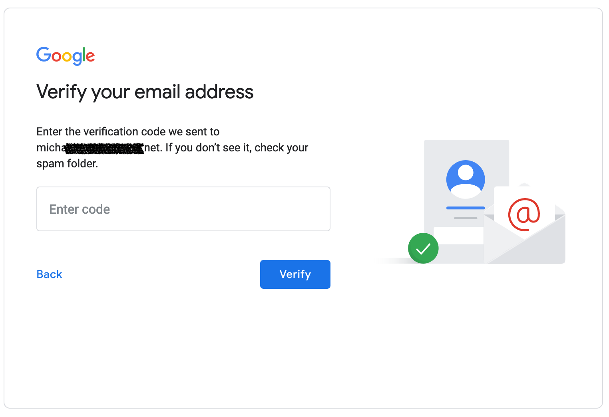Click the words "spam folder"
The image size is (609, 417).
pyautogui.click(x=67, y=164)
